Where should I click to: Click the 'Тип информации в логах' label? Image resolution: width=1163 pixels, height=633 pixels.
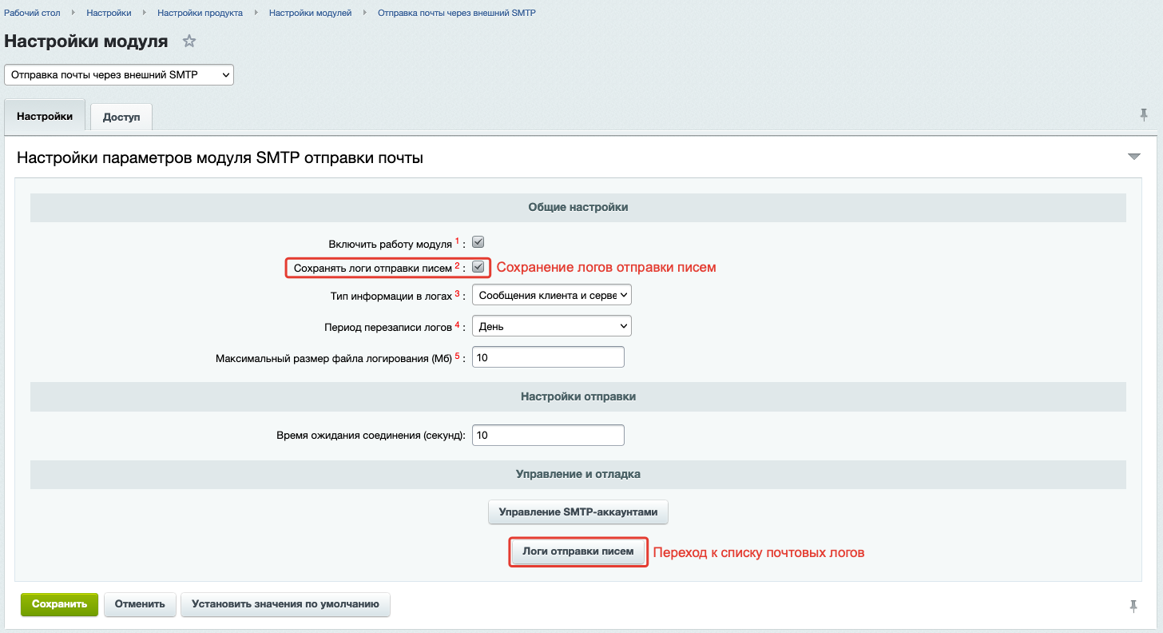tap(391, 296)
